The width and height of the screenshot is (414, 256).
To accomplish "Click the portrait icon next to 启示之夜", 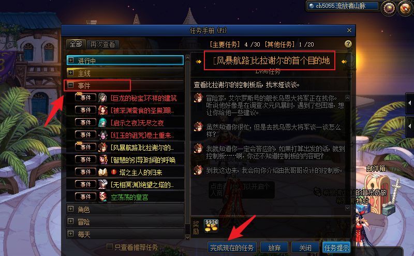I will tap(102, 122).
